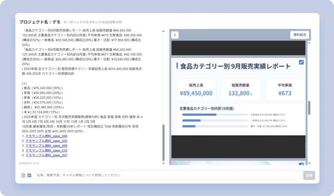This screenshot has width=334, height=196.
Task: Toggle the checkbox on the next slide below
Action: point(301,164)
